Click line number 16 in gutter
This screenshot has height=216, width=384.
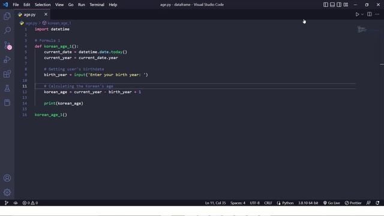pos(25,115)
